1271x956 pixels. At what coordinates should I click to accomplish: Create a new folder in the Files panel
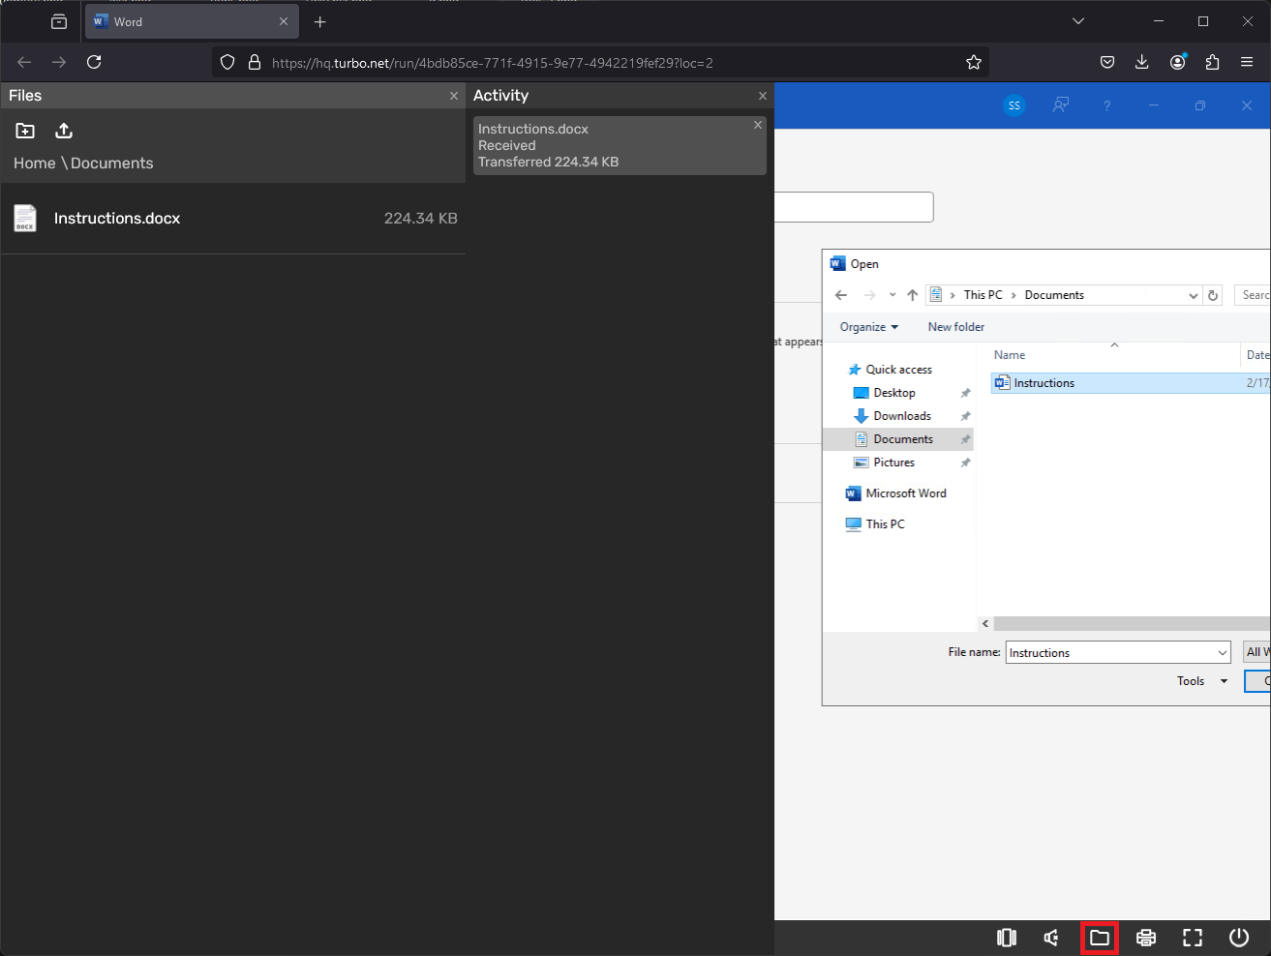[25, 130]
